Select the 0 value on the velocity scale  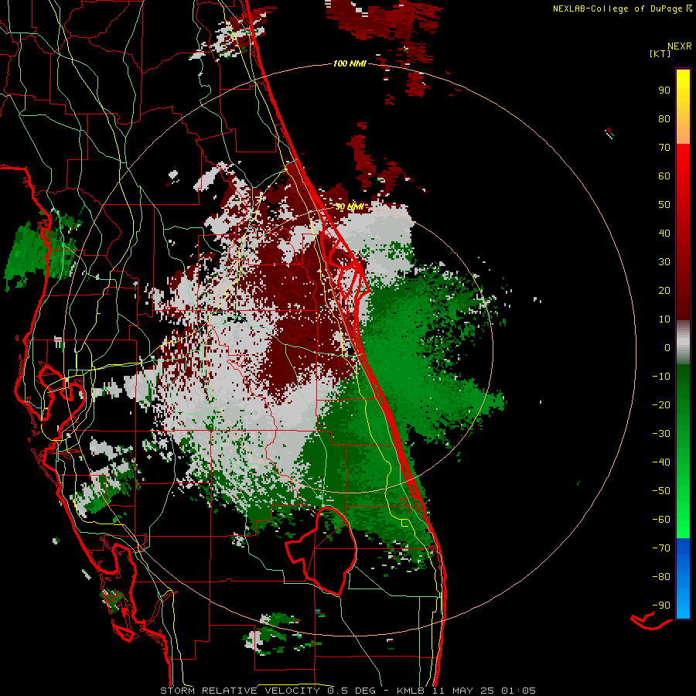667,348
